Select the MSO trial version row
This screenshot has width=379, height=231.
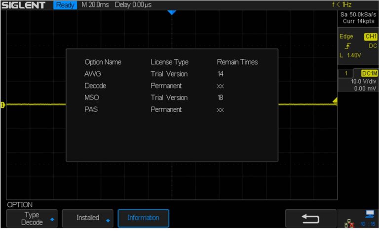[x=171, y=97]
